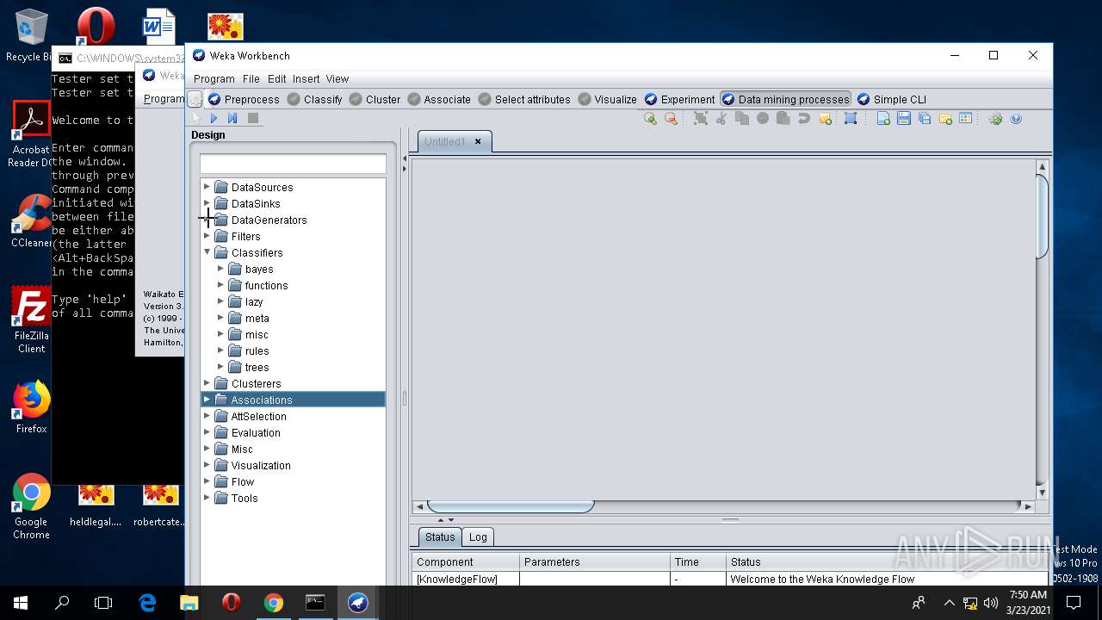This screenshot has height=620, width=1102.
Task: Open the Log tab
Action: point(478,536)
